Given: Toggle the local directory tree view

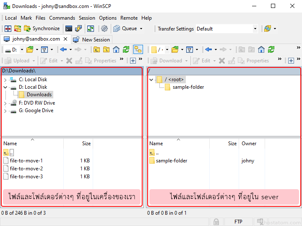Looking at the screenshot, I should coord(138,49).
